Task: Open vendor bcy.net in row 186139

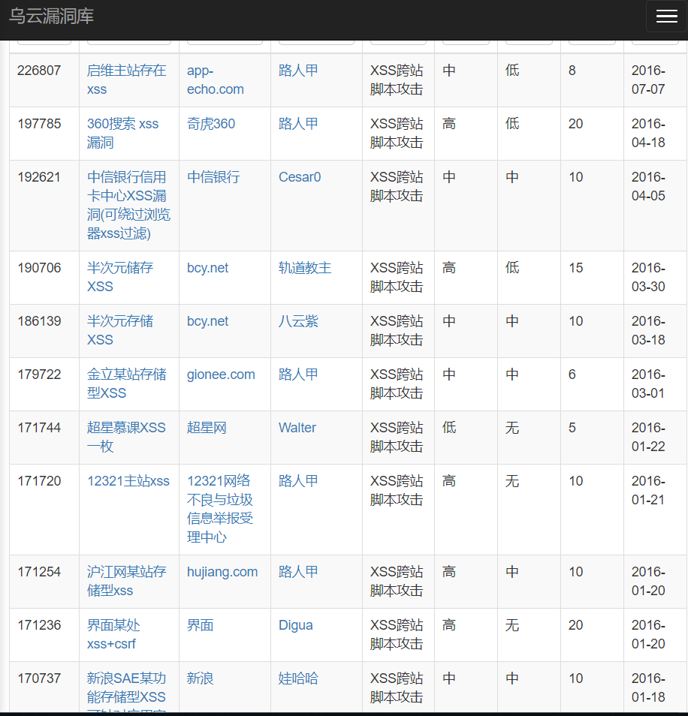Action: 207,321
